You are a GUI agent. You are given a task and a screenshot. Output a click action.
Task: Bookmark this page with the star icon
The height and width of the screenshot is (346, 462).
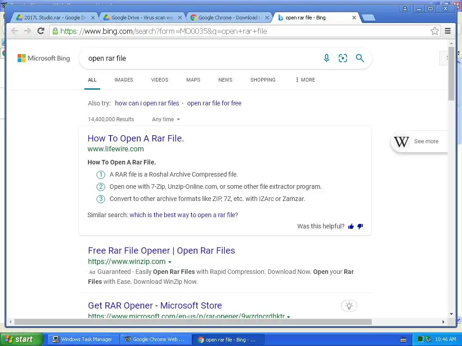tap(434, 31)
